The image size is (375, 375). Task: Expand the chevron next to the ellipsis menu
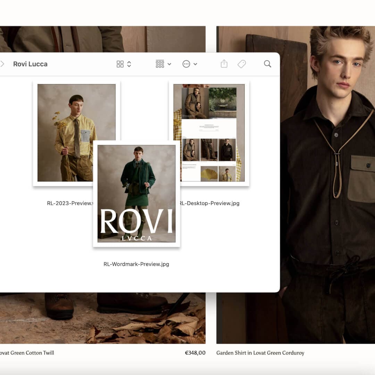(x=195, y=64)
